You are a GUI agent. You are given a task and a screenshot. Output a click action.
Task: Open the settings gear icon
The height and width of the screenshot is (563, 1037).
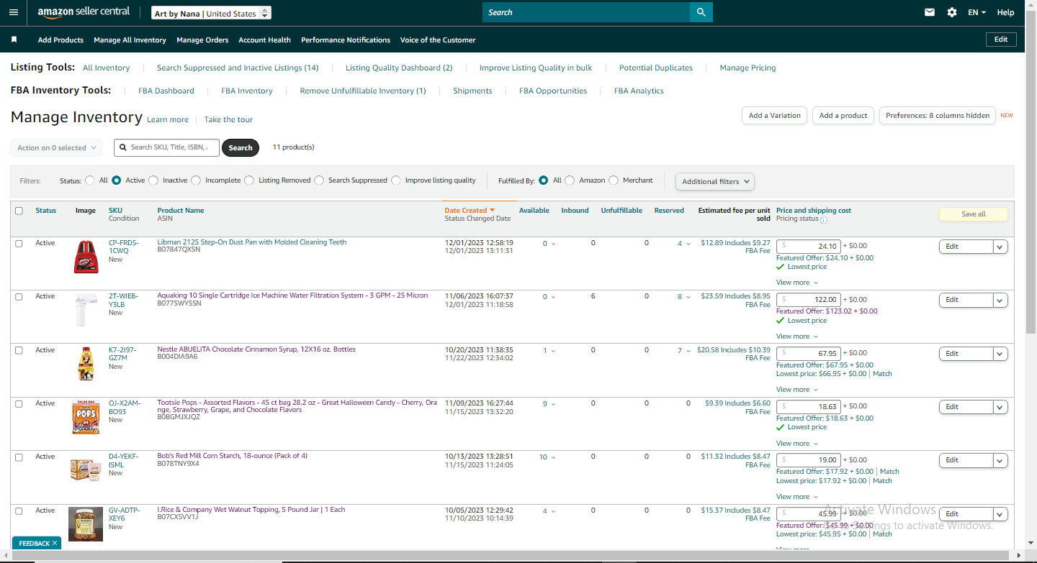point(952,12)
